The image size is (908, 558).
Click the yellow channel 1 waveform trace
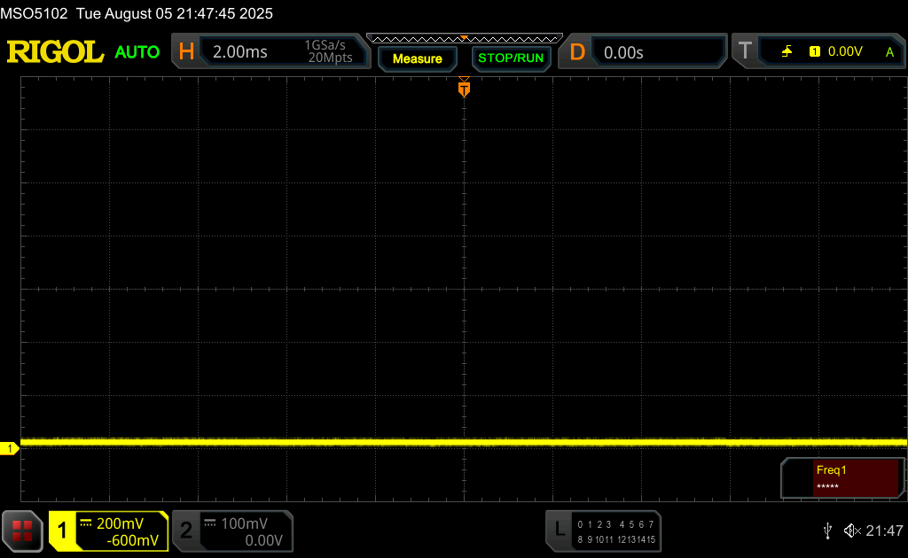464,442
